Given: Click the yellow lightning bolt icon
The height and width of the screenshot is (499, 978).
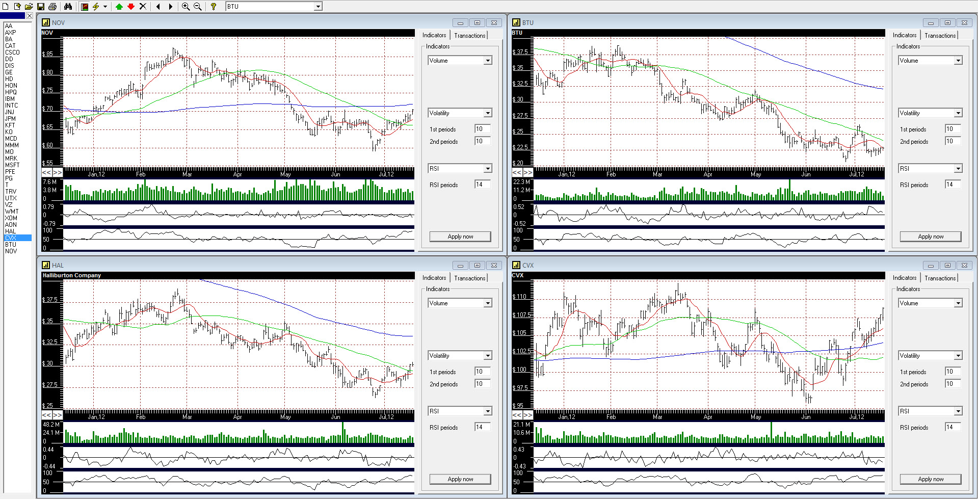Looking at the screenshot, I should [x=96, y=7].
